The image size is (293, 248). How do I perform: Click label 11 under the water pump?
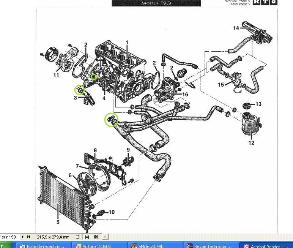point(56,75)
